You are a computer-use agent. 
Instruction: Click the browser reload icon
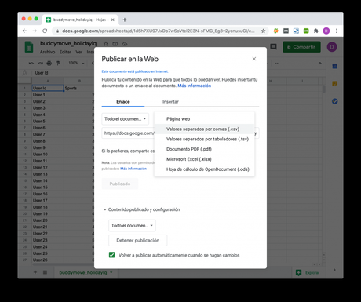click(x=45, y=31)
